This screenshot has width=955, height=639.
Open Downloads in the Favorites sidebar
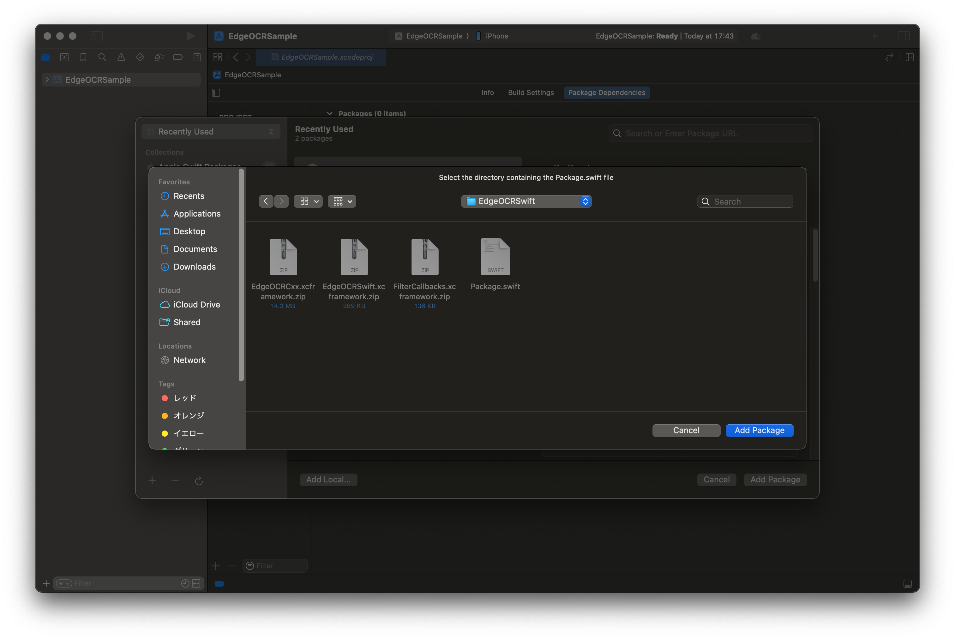194,266
